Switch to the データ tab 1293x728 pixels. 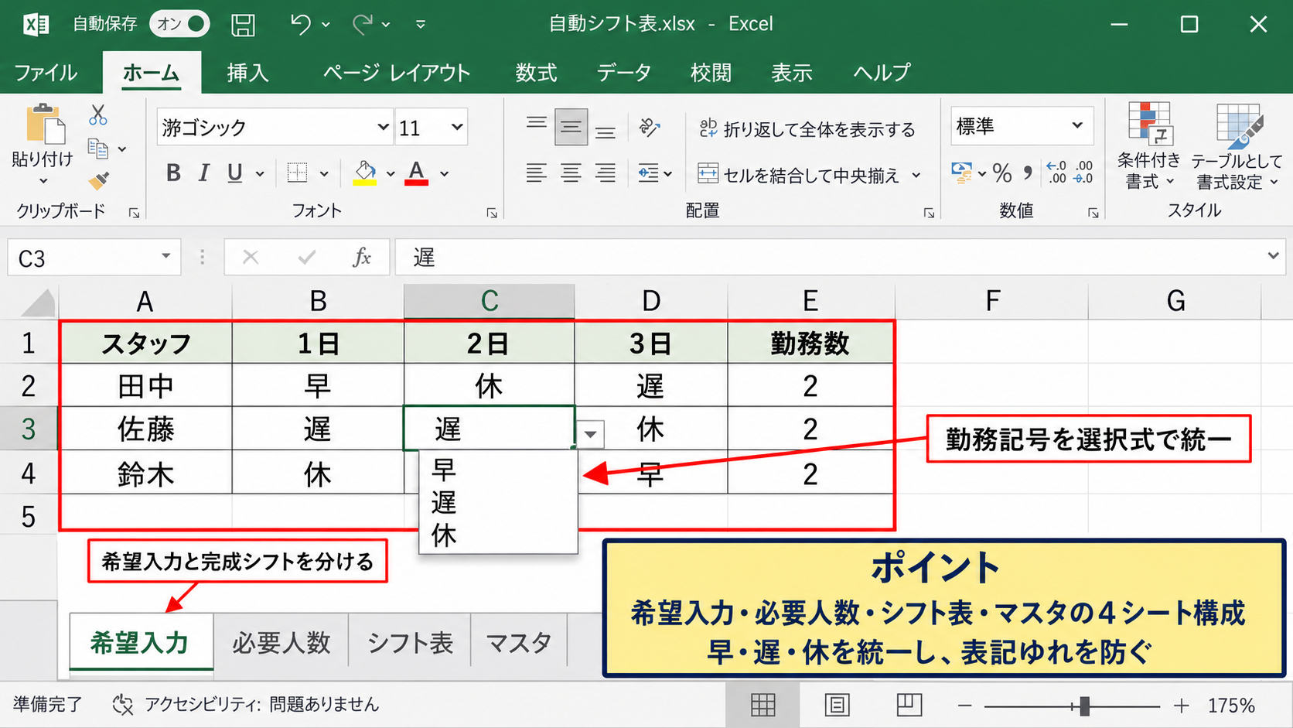pos(623,73)
